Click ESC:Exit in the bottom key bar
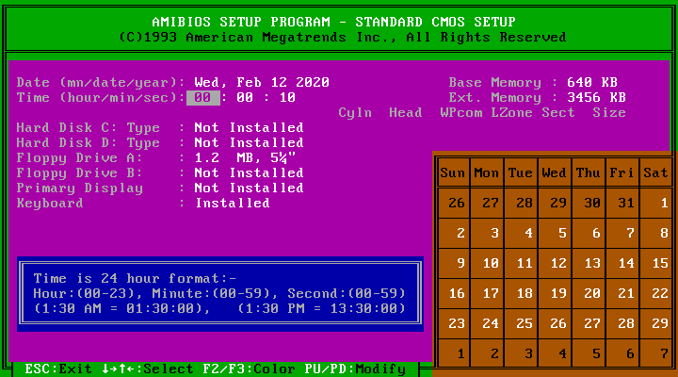This screenshot has height=377, width=678. click(59, 369)
